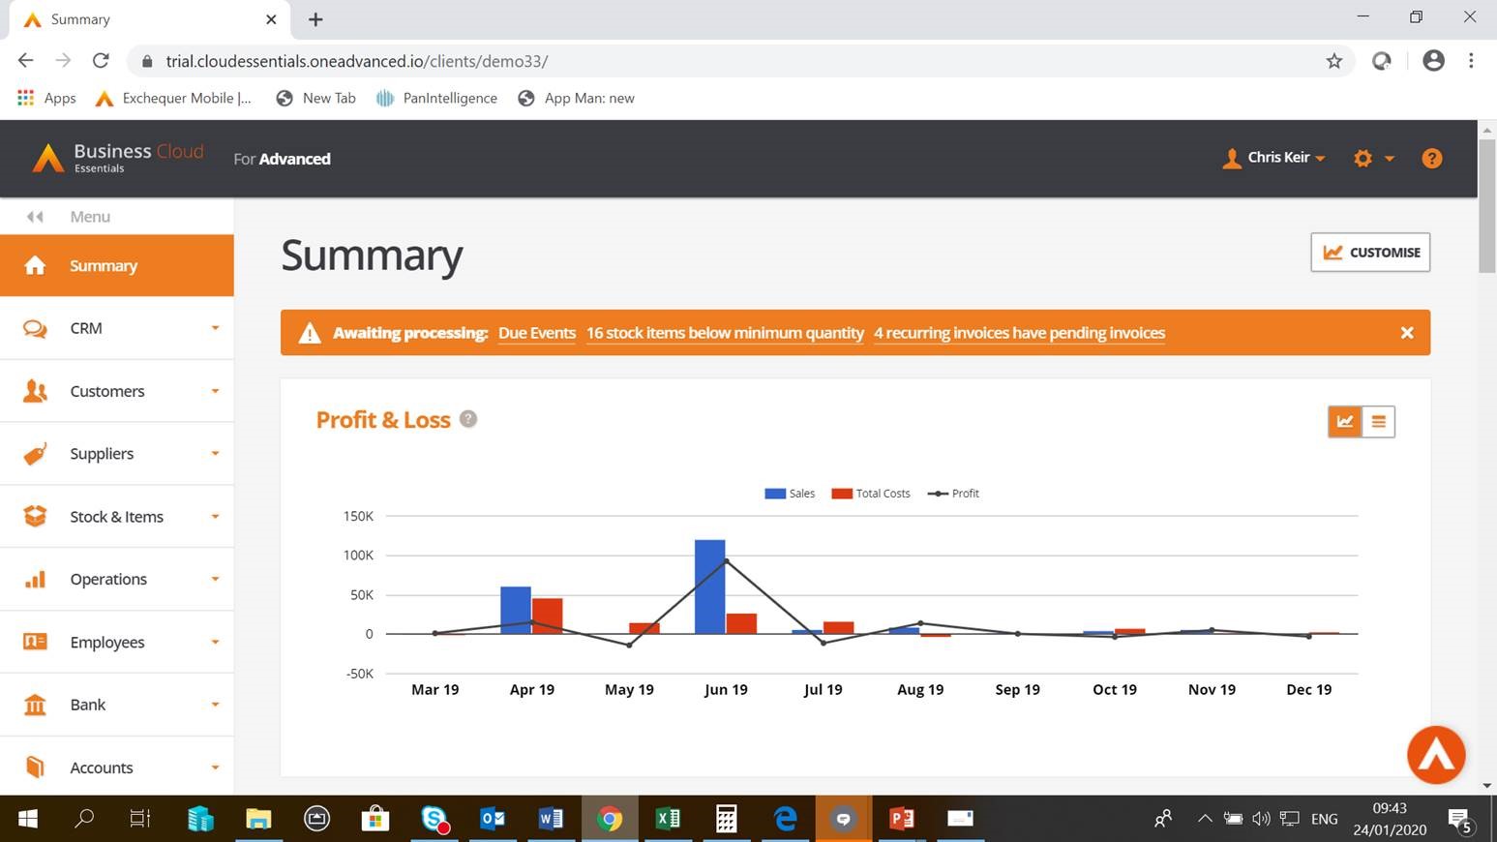This screenshot has width=1497, height=842.
Task: Open Chris Keir user dropdown
Action: (1274, 158)
